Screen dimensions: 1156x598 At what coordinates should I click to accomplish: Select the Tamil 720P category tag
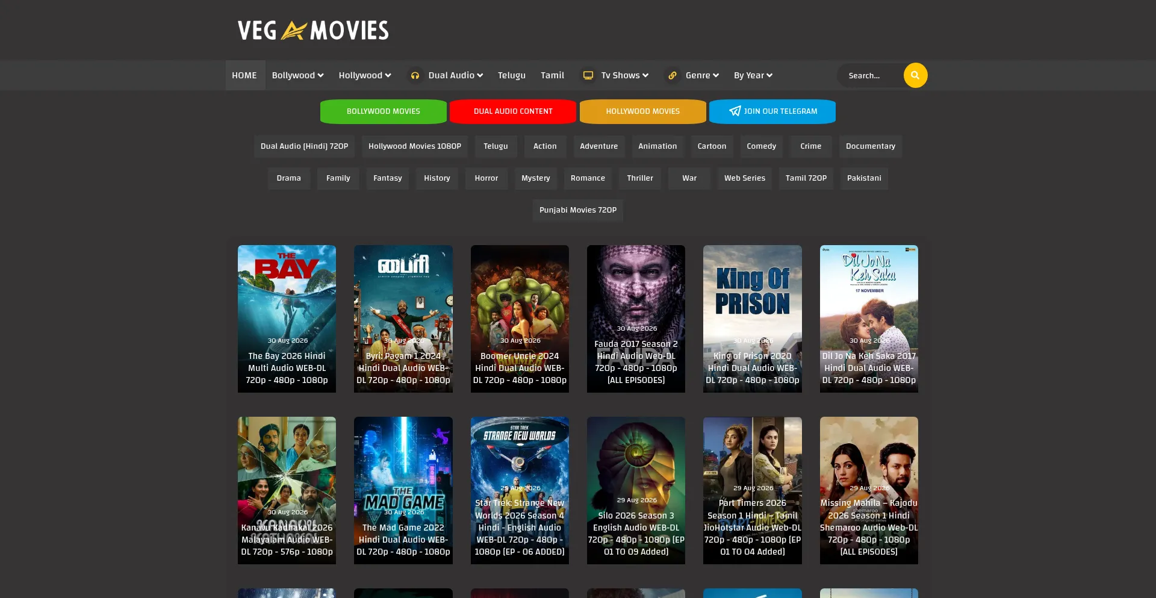pyautogui.click(x=806, y=178)
